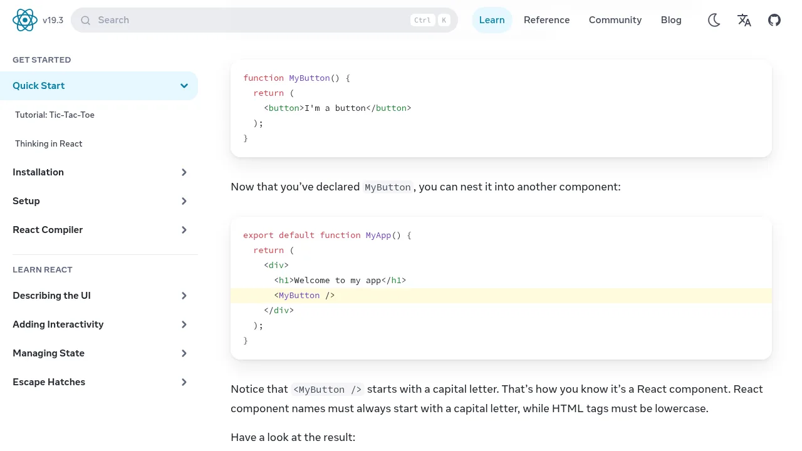Open the GitHub repository icon

[x=774, y=20]
